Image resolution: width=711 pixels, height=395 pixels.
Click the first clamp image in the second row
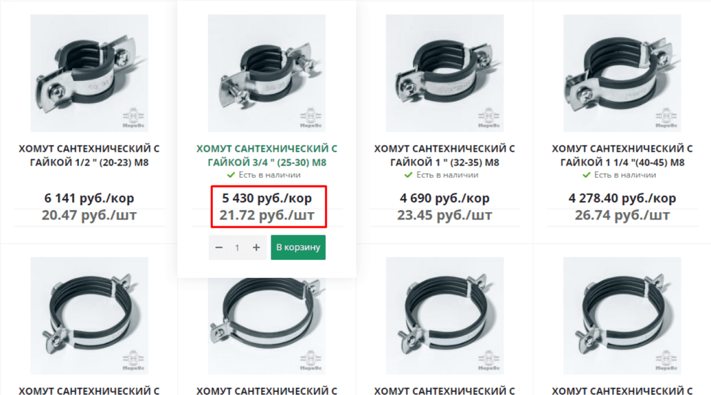[x=89, y=316]
